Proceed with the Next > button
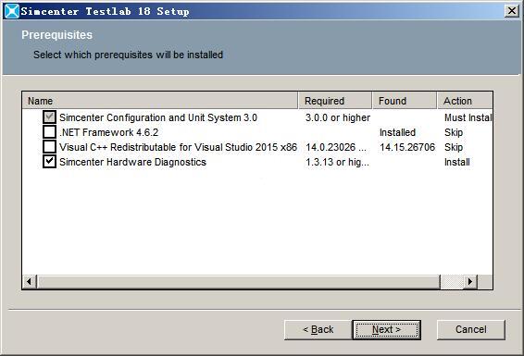The height and width of the screenshot is (356, 524). pos(387,329)
